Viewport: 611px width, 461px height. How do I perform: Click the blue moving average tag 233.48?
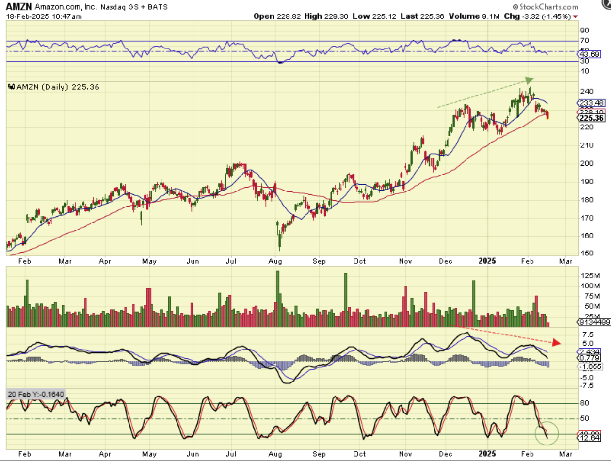coord(590,103)
